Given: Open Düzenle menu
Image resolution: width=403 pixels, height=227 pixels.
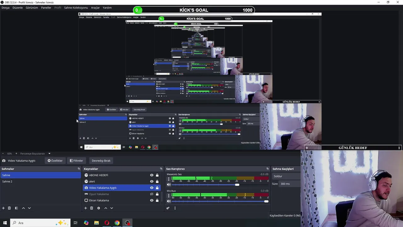Looking at the screenshot, I should pyautogui.click(x=18, y=8).
